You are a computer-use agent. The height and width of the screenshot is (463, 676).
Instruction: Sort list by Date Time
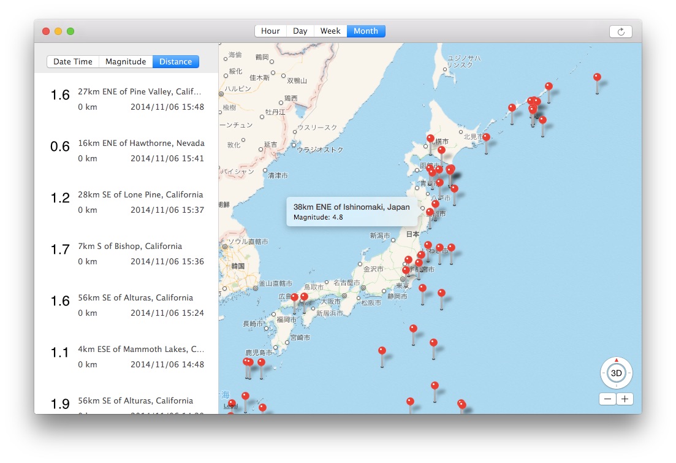[73, 62]
